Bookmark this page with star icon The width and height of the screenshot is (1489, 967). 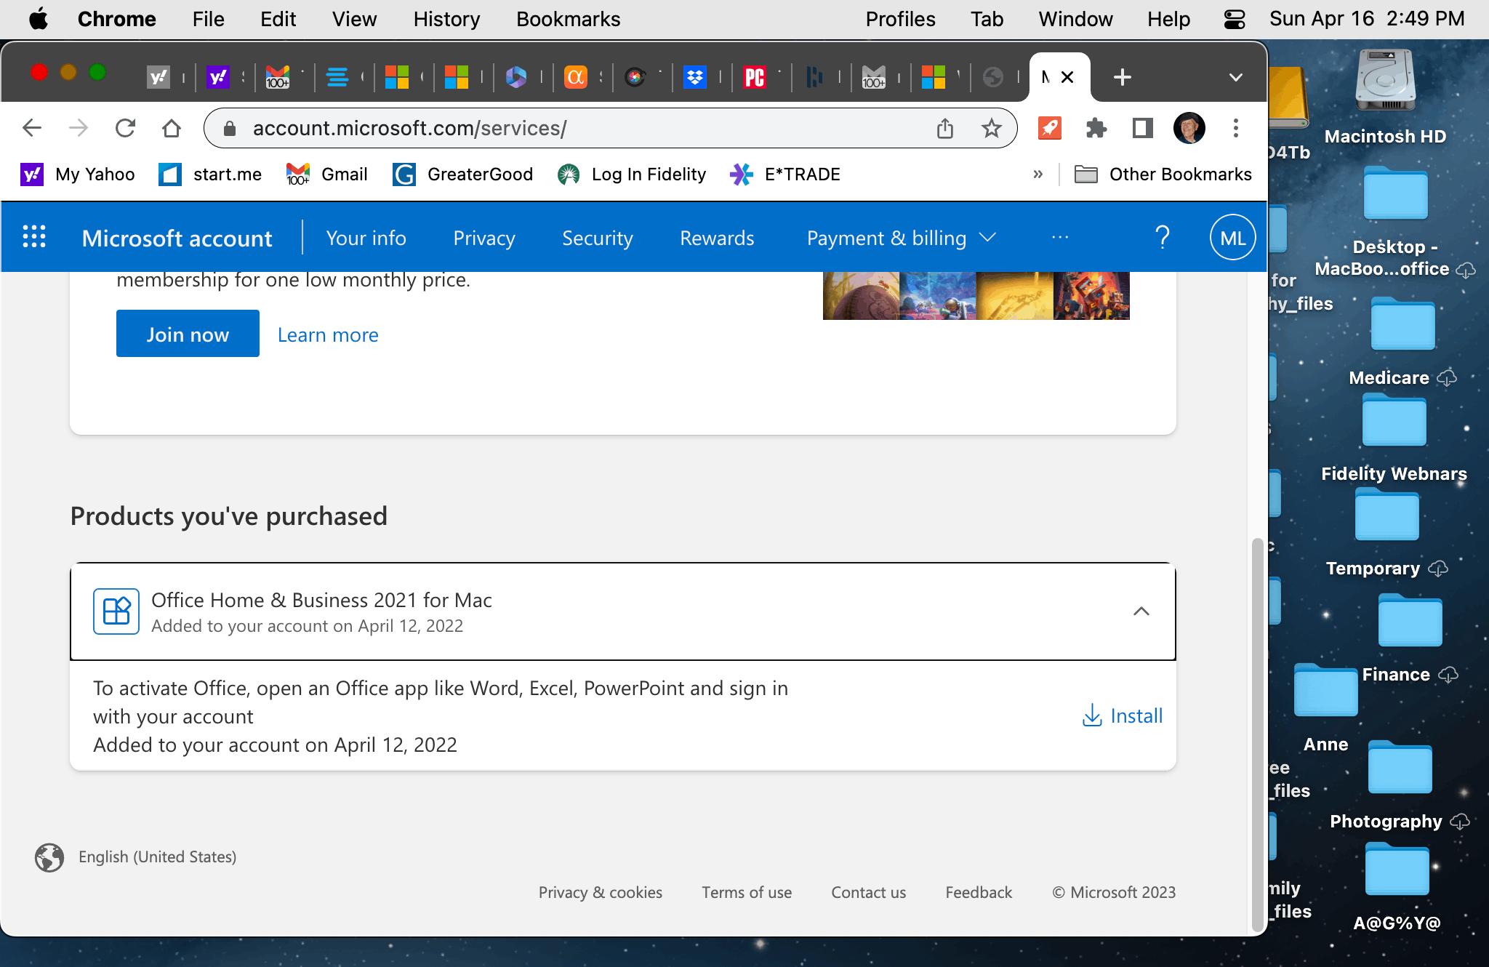pyautogui.click(x=992, y=129)
